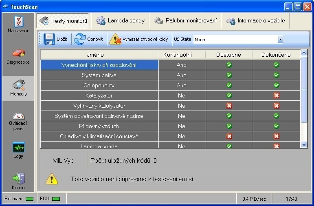Open Nastavení settings in the sidebar
The height and width of the screenshot is (206, 314).
tap(18, 24)
